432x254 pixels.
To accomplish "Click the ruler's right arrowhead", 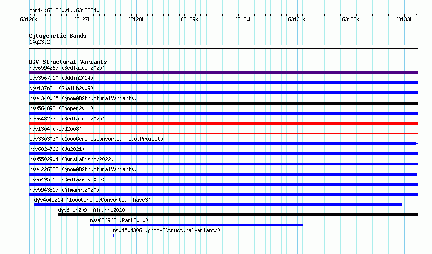I will tap(417, 15).
